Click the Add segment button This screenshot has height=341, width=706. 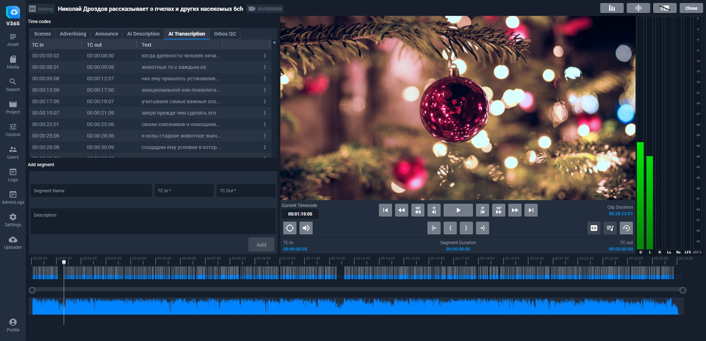pyautogui.click(x=261, y=244)
